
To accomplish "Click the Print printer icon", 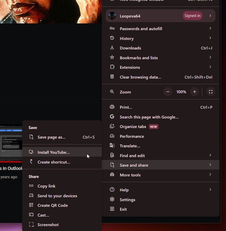I will pos(112,107).
